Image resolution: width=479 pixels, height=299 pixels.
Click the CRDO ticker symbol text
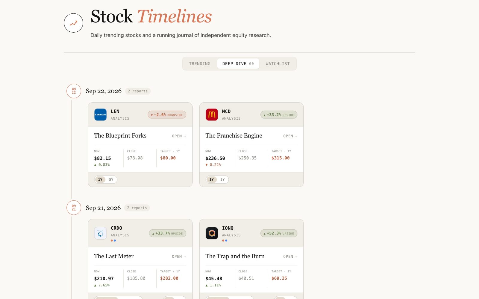coord(116,228)
